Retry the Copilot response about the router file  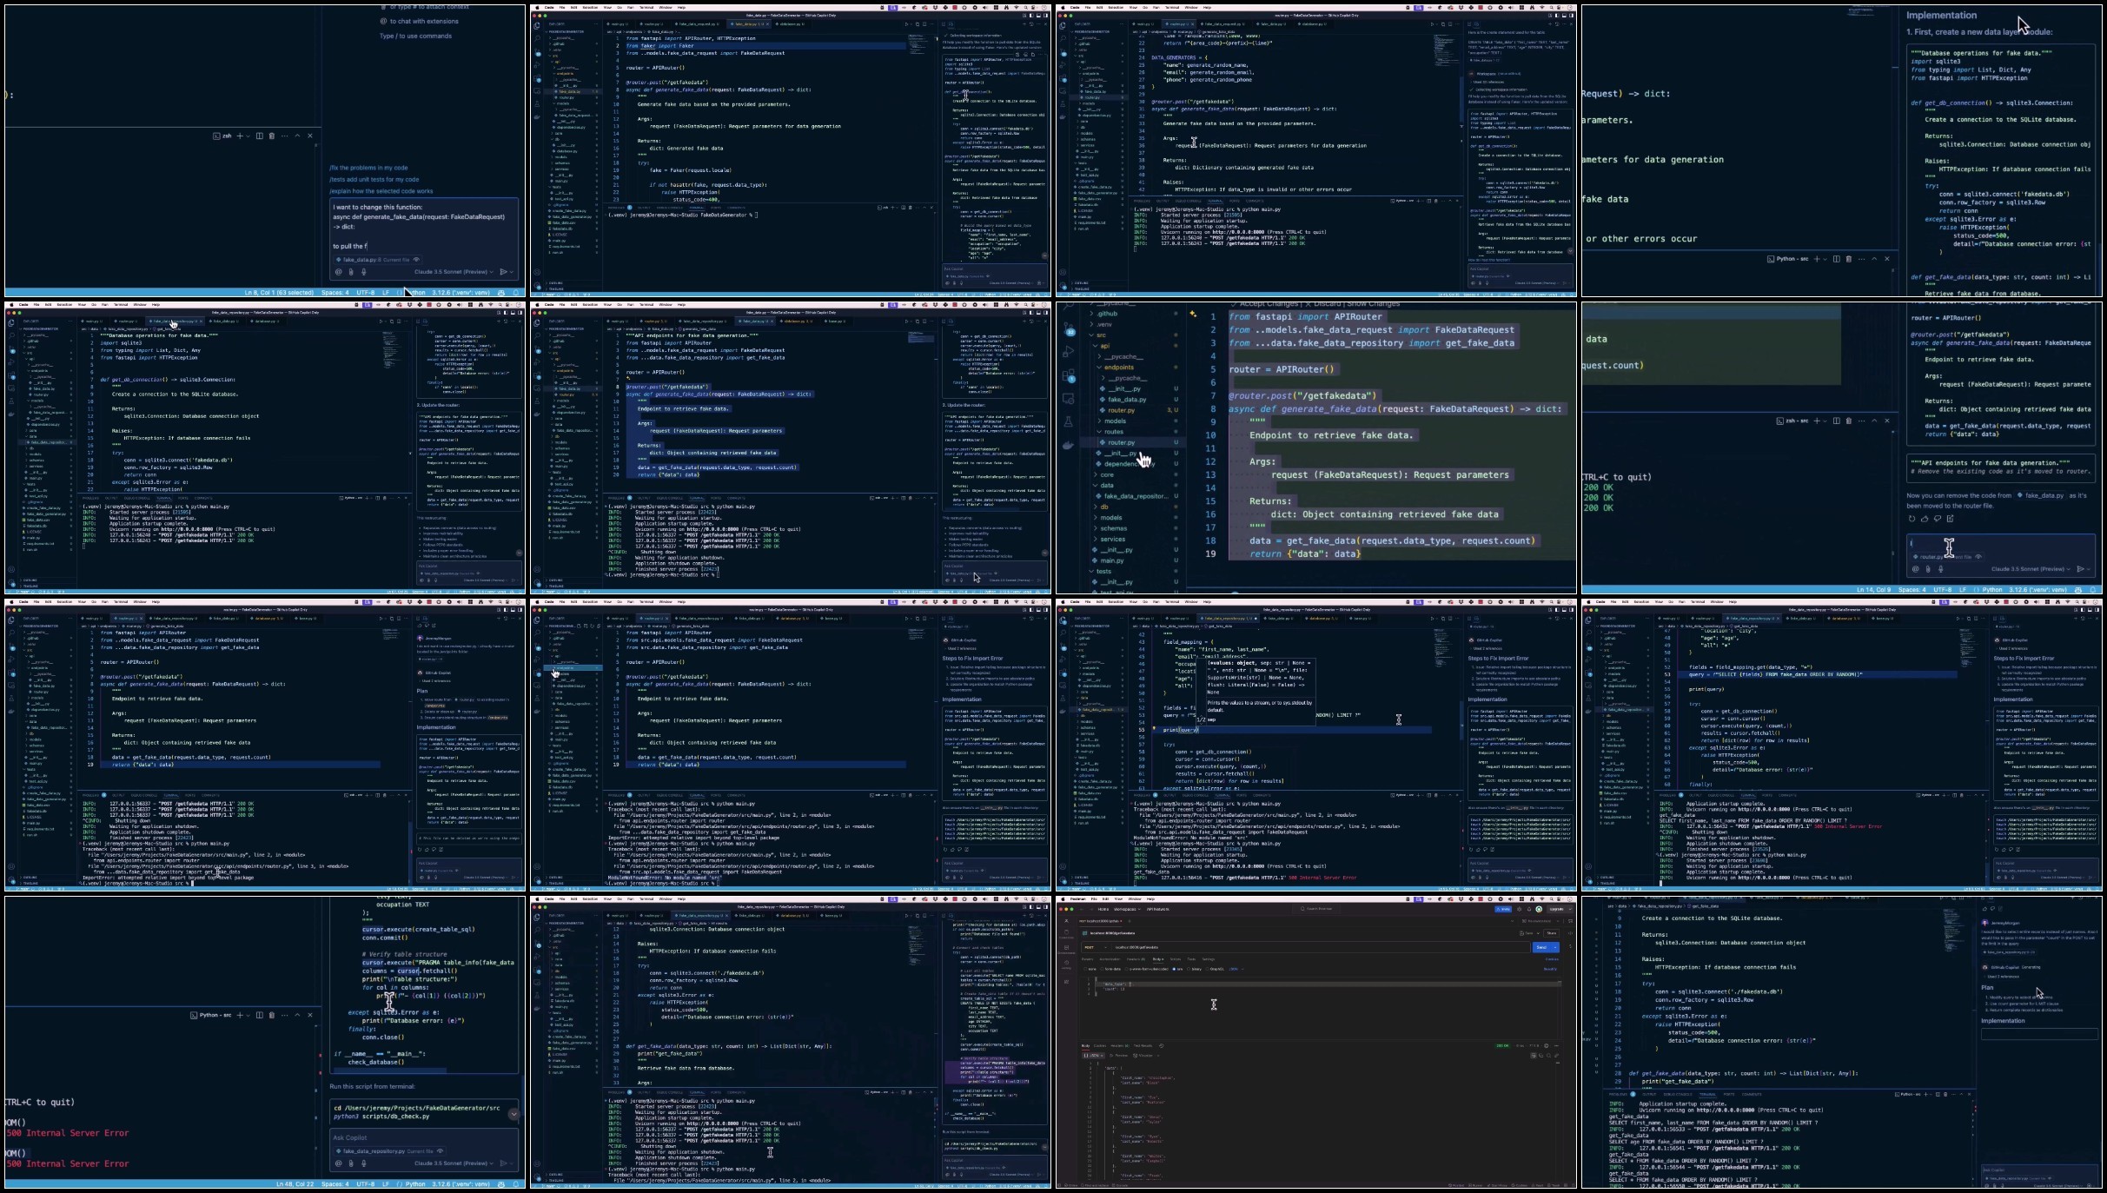pos(1912,519)
